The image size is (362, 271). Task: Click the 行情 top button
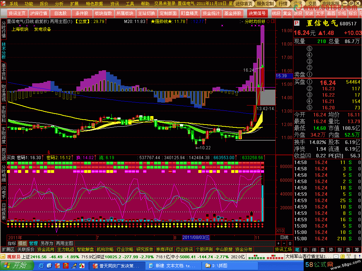[x=283, y=4]
